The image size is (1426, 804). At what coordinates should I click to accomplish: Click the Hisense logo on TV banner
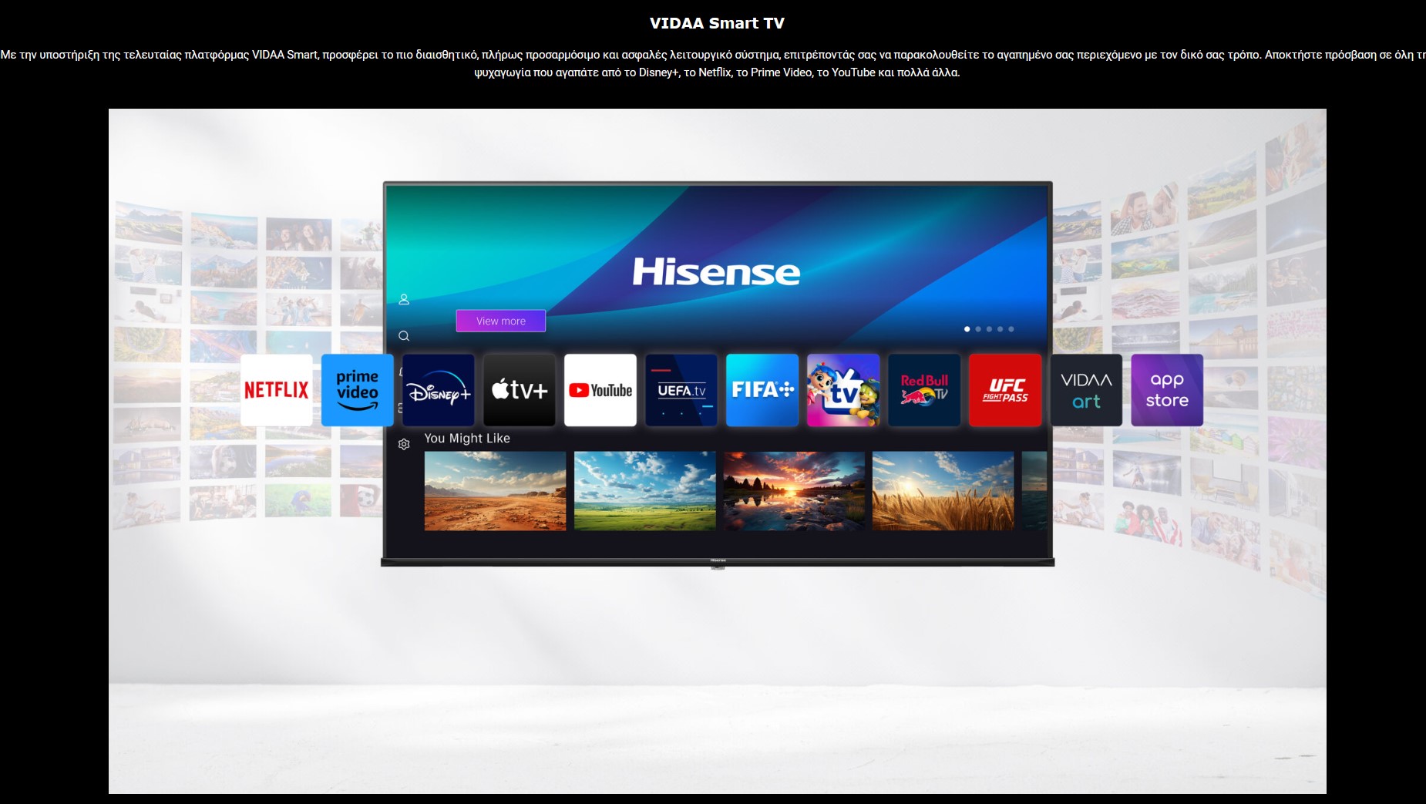[716, 272]
